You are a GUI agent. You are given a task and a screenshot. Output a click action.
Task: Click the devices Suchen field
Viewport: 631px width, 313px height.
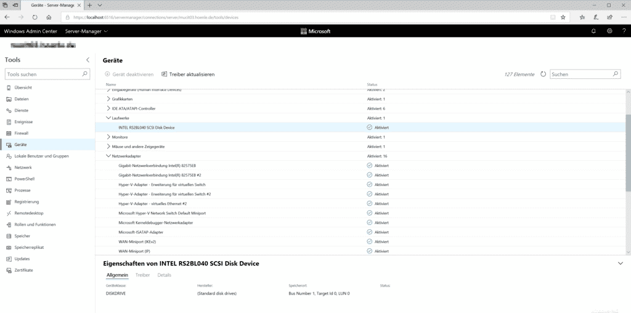pos(585,74)
